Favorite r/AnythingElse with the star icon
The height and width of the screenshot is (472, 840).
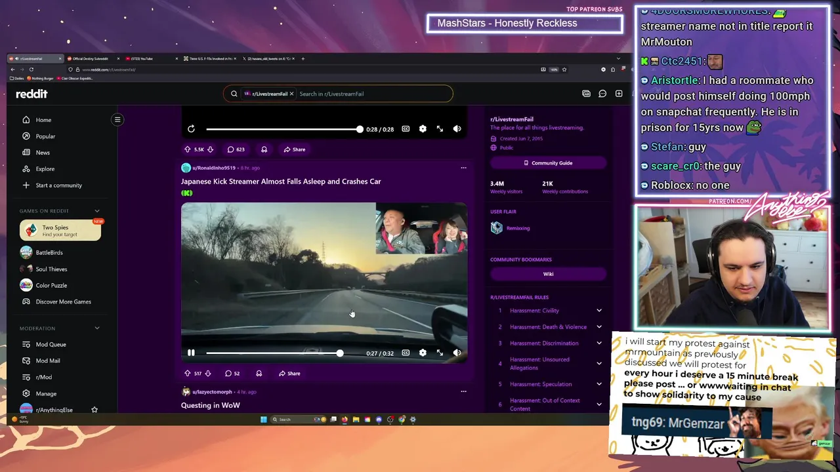click(94, 410)
